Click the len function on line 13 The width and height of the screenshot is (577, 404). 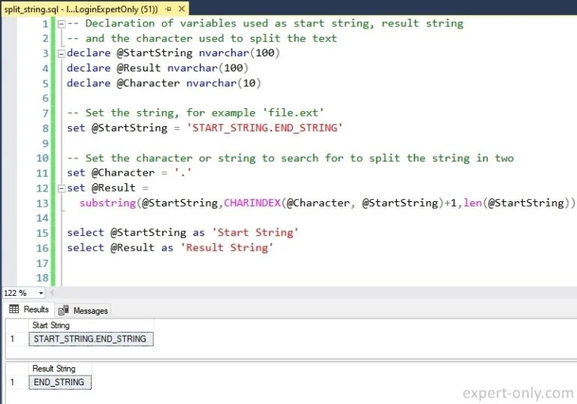tap(473, 203)
